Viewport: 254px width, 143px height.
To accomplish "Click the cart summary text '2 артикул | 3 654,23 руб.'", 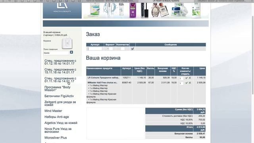I will [55, 35].
